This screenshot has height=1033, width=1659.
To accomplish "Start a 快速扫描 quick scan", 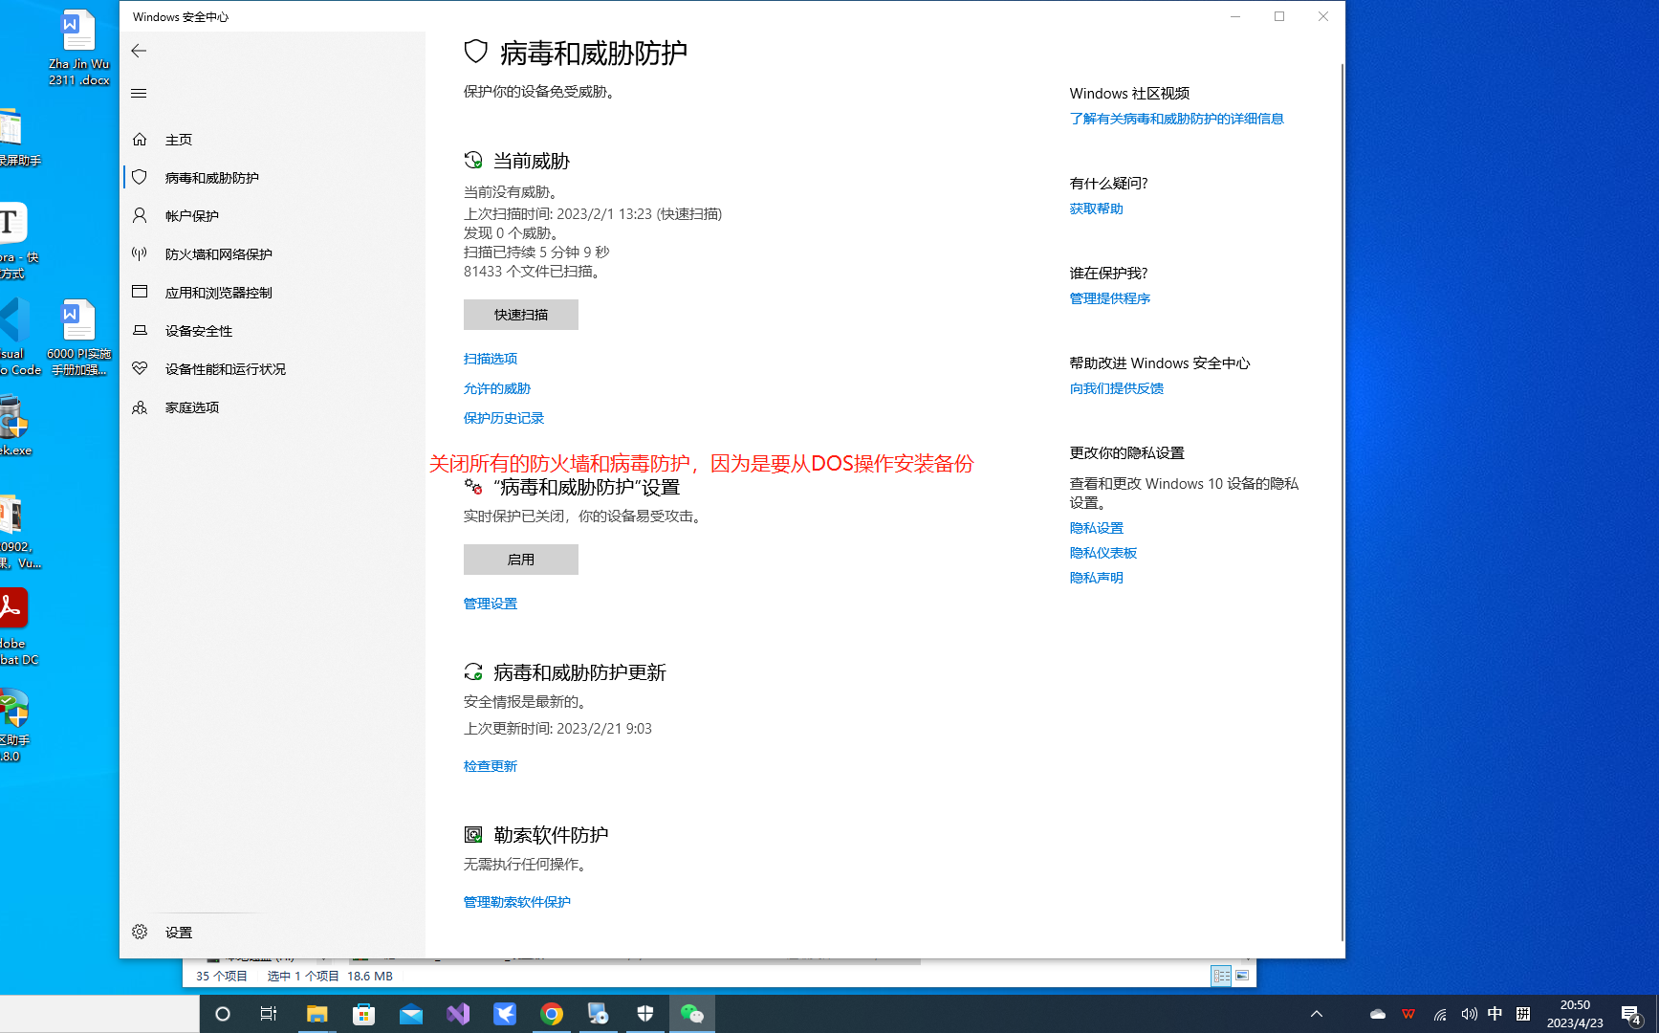I will [521, 315].
